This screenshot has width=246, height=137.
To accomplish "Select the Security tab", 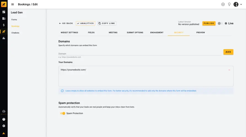I will (179, 32).
